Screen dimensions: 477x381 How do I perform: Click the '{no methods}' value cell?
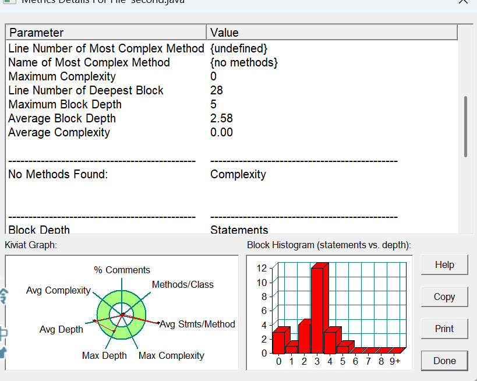coord(244,62)
